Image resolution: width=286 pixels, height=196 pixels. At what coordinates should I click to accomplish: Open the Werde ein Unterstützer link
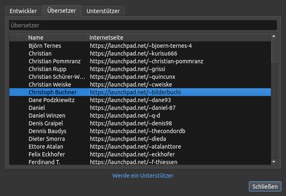click(143, 176)
